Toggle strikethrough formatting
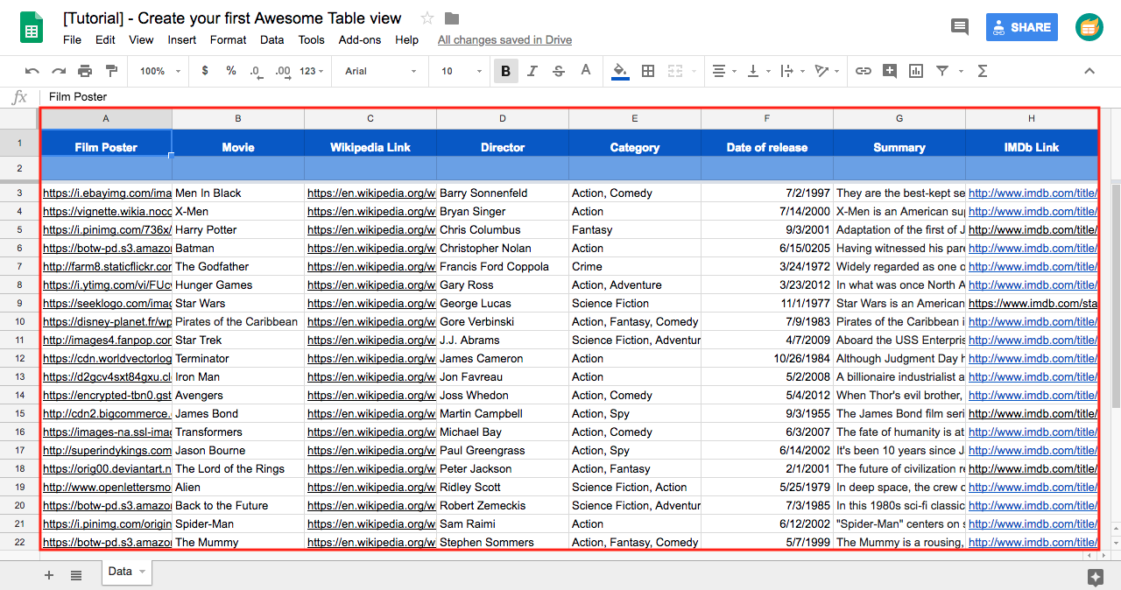This screenshot has height=590, width=1121. point(559,71)
